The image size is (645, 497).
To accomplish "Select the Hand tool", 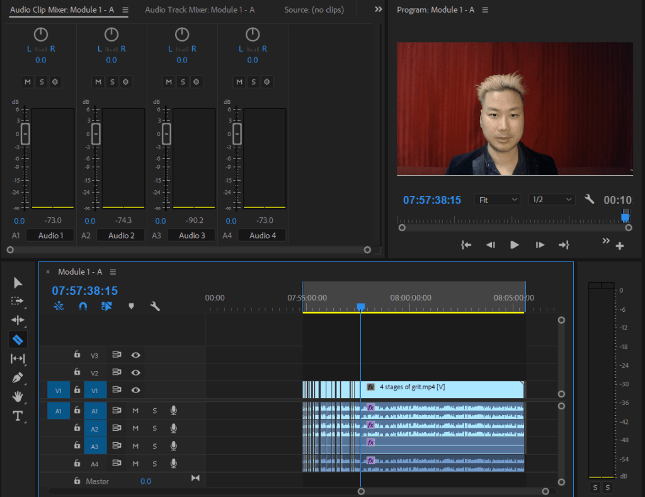I will 18,397.
